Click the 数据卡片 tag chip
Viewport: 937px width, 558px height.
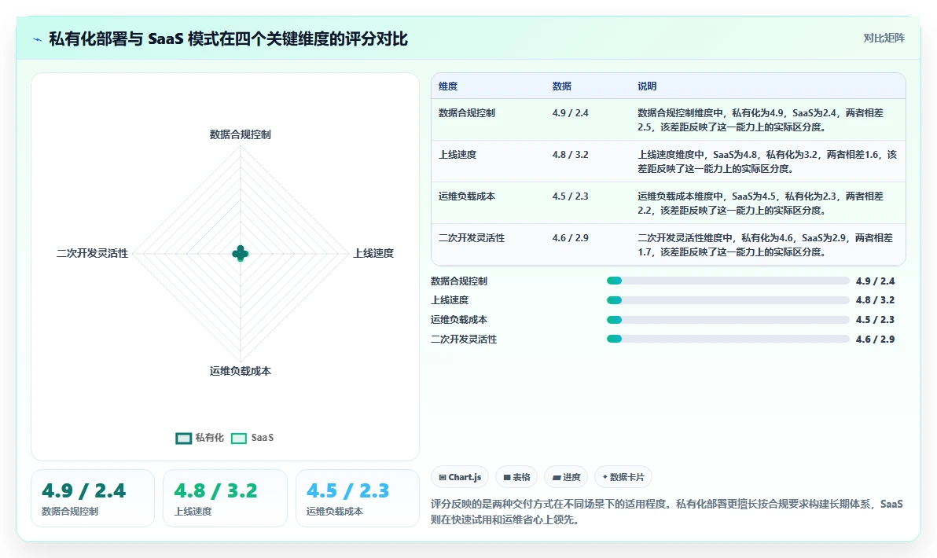623,477
